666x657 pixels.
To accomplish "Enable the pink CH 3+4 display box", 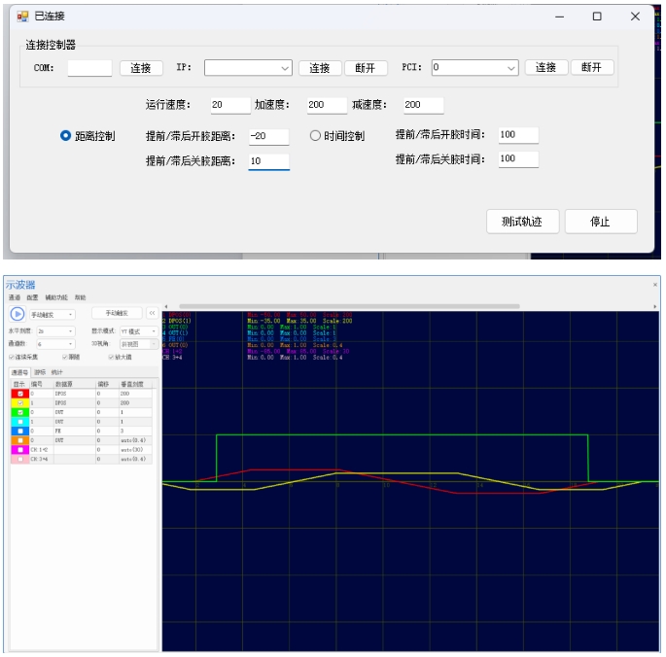I will click(x=20, y=459).
